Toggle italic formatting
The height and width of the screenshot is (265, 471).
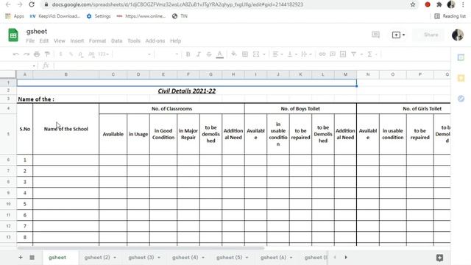(198, 54)
